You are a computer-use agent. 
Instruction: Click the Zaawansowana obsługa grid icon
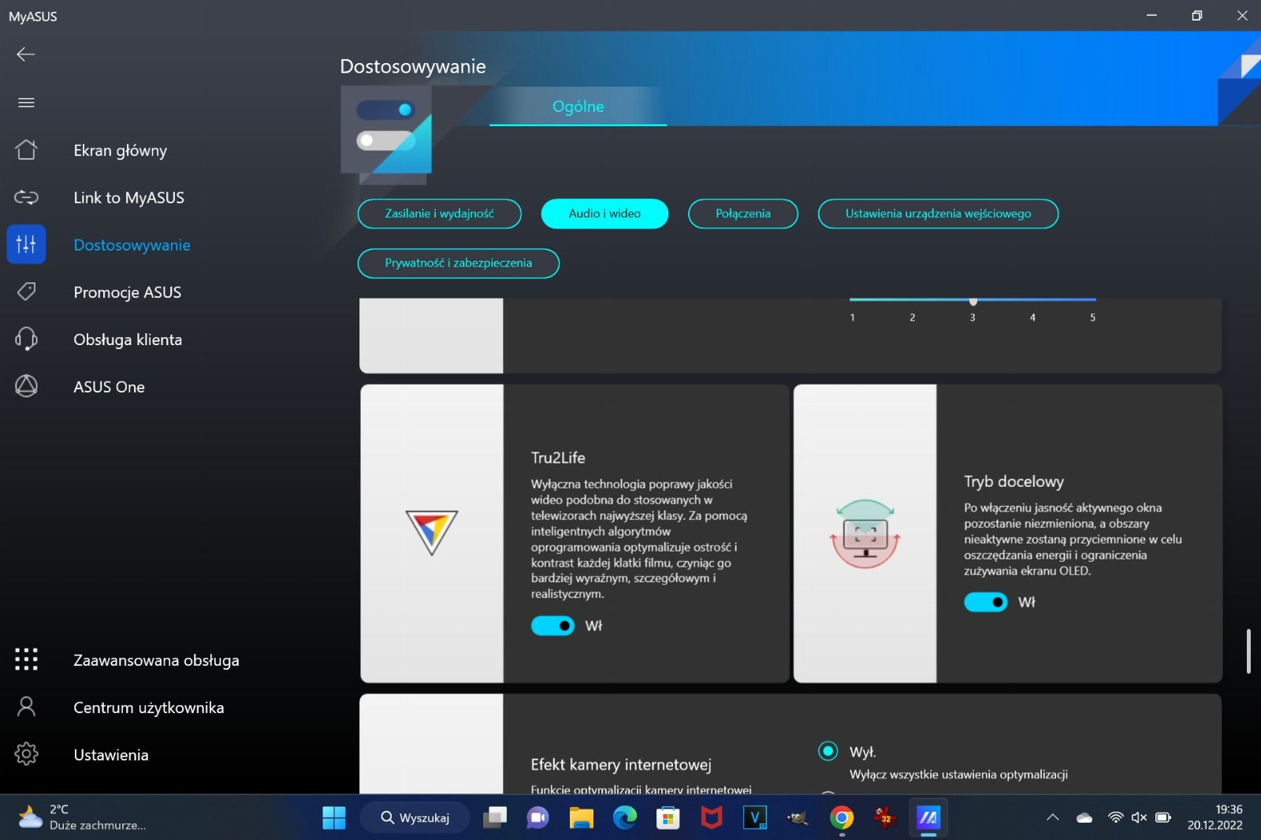(x=26, y=660)
